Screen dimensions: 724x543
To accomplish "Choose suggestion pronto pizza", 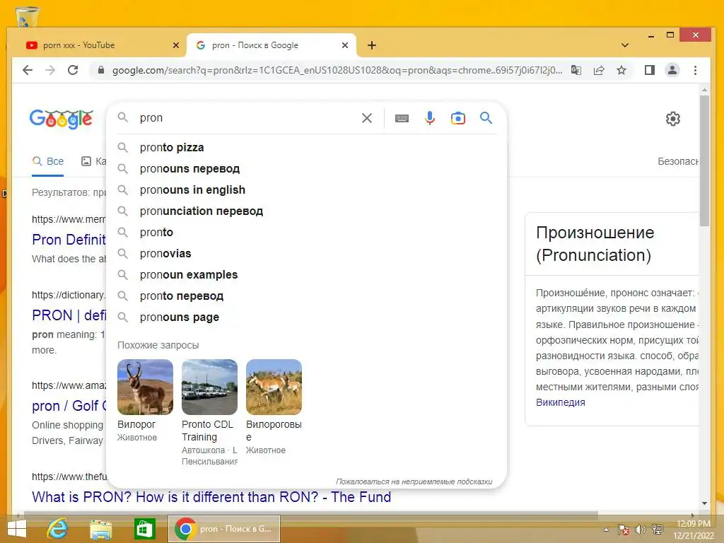I will (306, 147).
